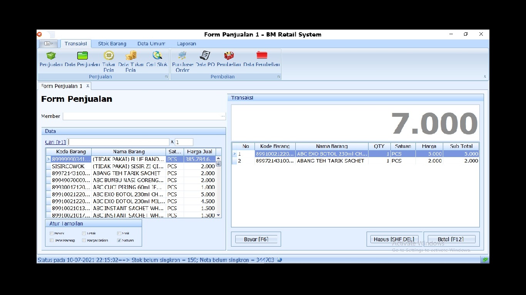Expand the Penjualan ribbon group launcher
Image resolution: width=526 pixels, height=295 pixels.
coord(167,77)
